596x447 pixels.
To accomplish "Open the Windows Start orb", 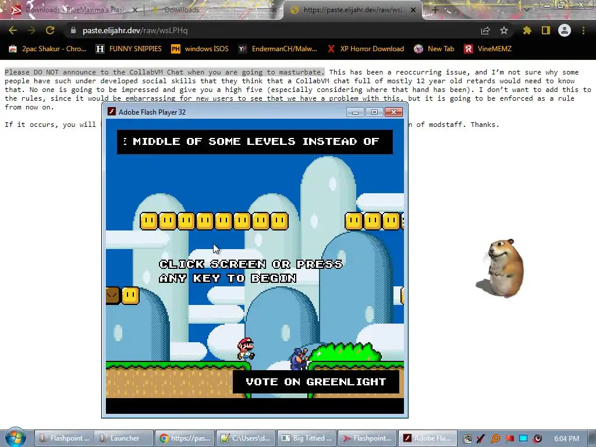I will tap(15, 438).
